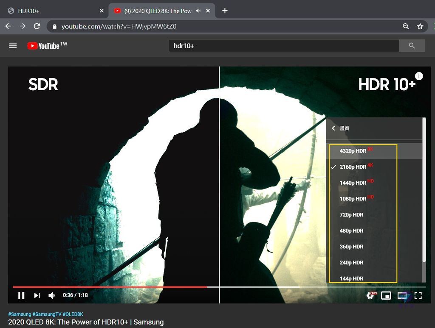Enter full screen mode
Viewport: 435px width, 328px height.
pos(418,296)
